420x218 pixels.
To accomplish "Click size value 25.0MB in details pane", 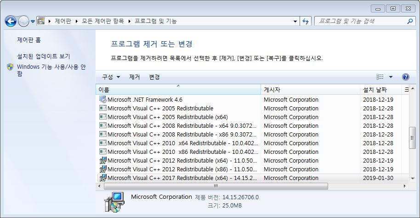I will pyautogui.click(x=232, y=206).
